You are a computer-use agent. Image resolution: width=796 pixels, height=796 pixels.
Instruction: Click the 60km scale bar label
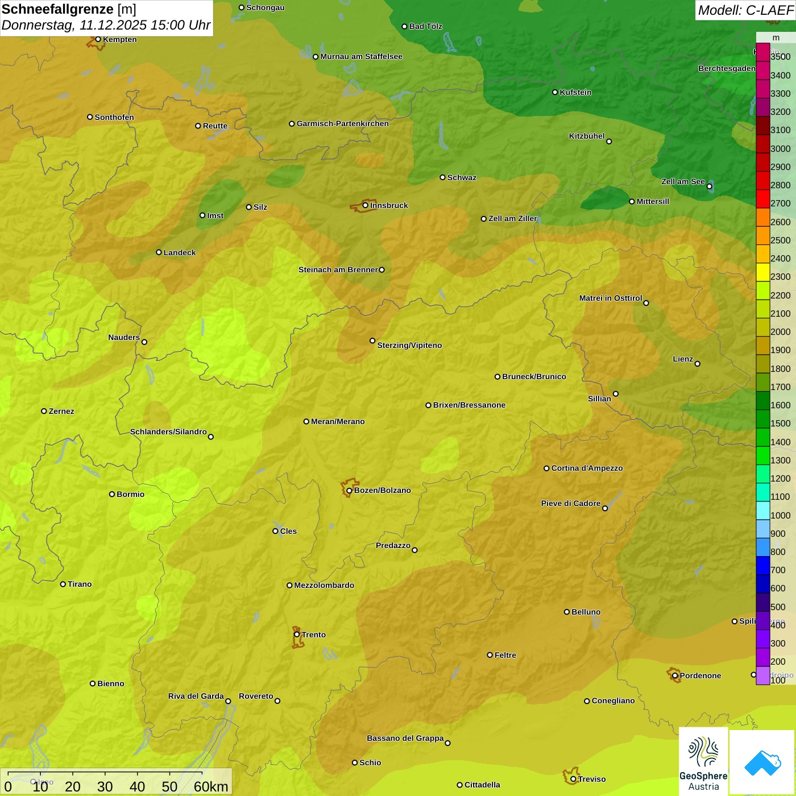point(211,786)
